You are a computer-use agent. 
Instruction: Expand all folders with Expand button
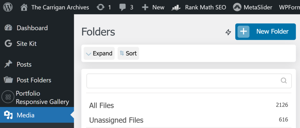(99, 54)
